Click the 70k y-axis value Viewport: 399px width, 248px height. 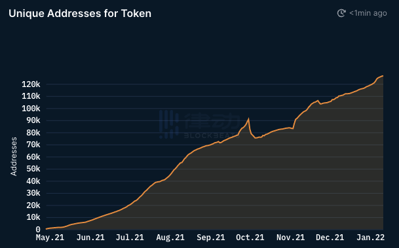33,145
